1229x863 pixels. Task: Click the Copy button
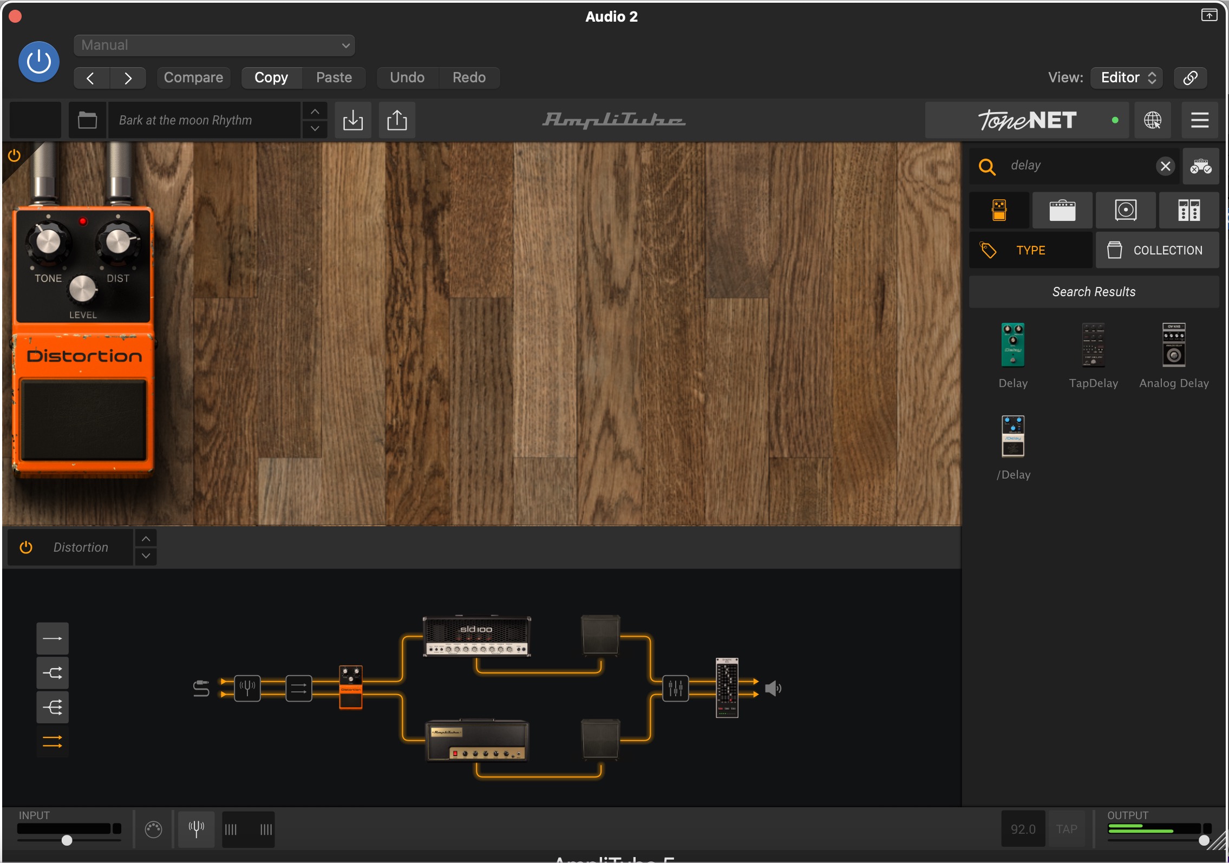coord(271,78)
